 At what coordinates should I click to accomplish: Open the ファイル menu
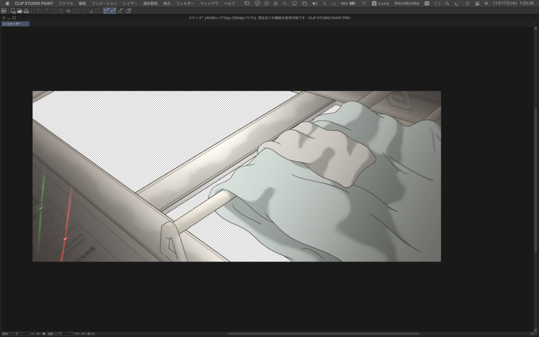pos(66,3)
